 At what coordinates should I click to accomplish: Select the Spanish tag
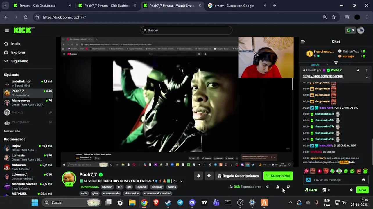(x=107, y=187)
